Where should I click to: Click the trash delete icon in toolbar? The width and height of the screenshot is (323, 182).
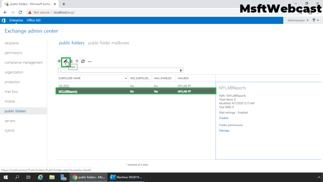pos(72,61)
